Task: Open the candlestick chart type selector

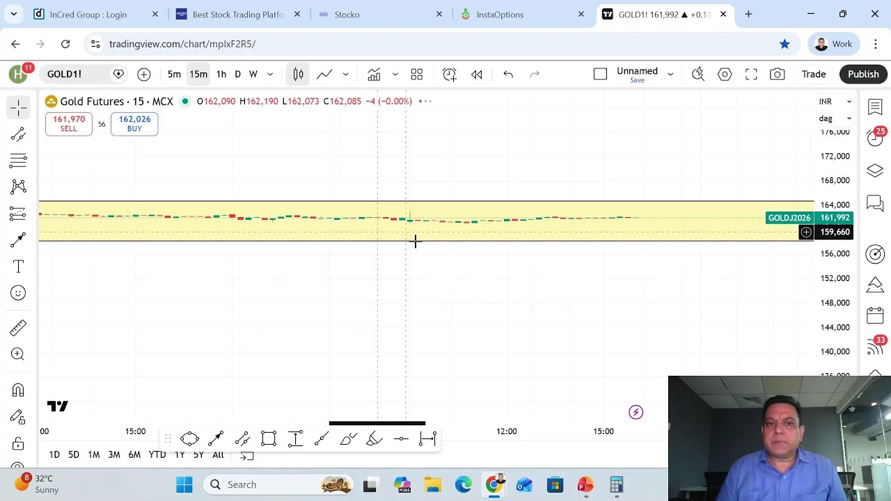Action: click(x=298, y=74)
